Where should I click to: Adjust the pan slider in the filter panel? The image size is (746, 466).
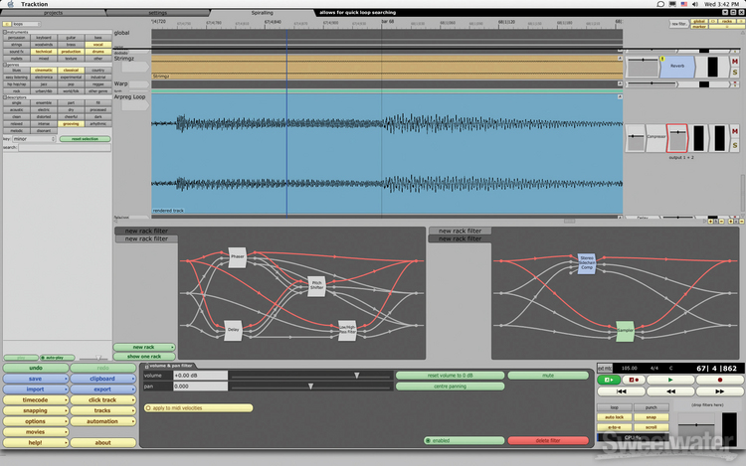click(x=311, y=387)
